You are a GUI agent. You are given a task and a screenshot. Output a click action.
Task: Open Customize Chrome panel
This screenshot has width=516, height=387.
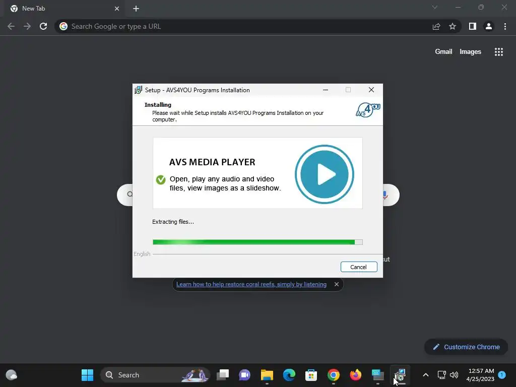(x=466, y=347)
